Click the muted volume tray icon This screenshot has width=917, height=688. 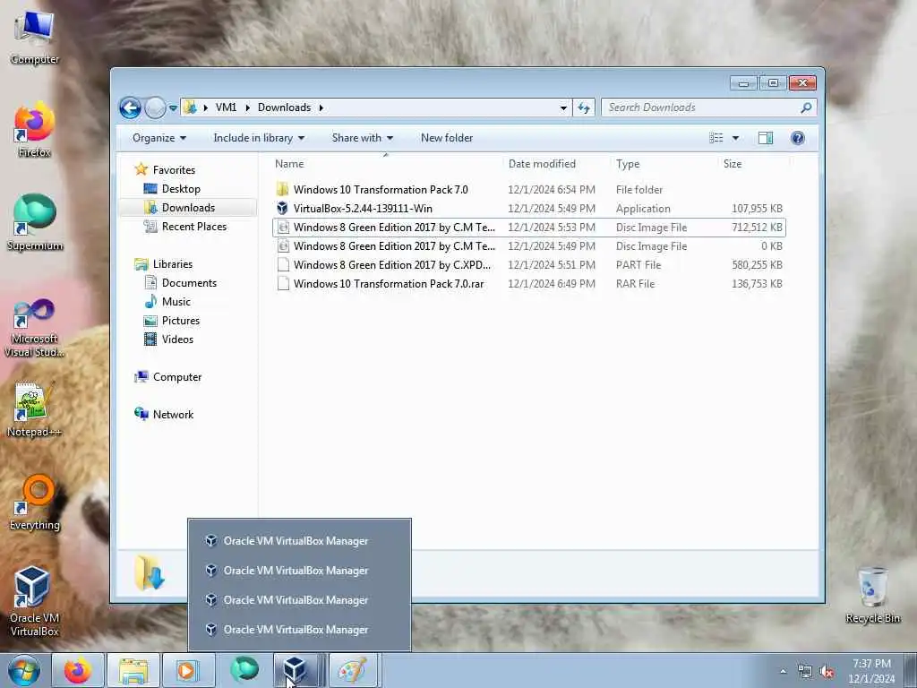pos(827,672)
